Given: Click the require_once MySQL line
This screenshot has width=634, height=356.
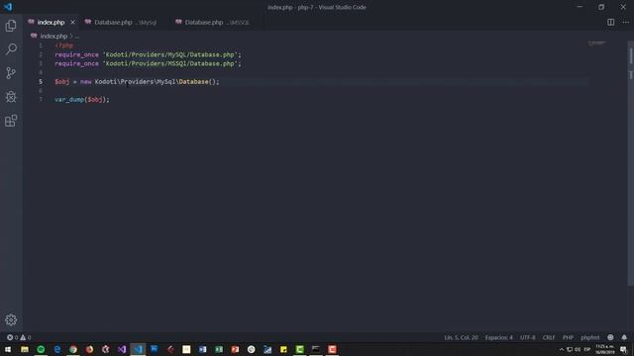Looking at the screenshot, I should [x=148, y=54].
